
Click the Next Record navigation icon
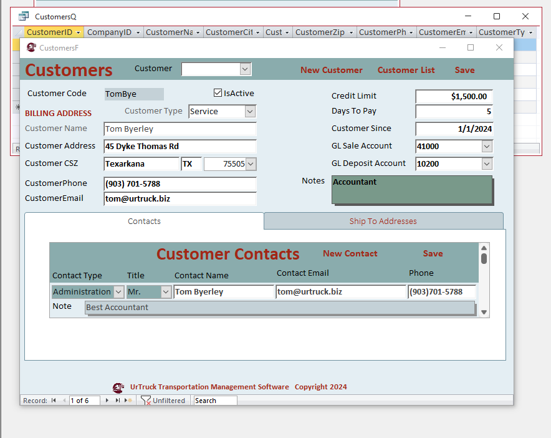tap(107, 400)
